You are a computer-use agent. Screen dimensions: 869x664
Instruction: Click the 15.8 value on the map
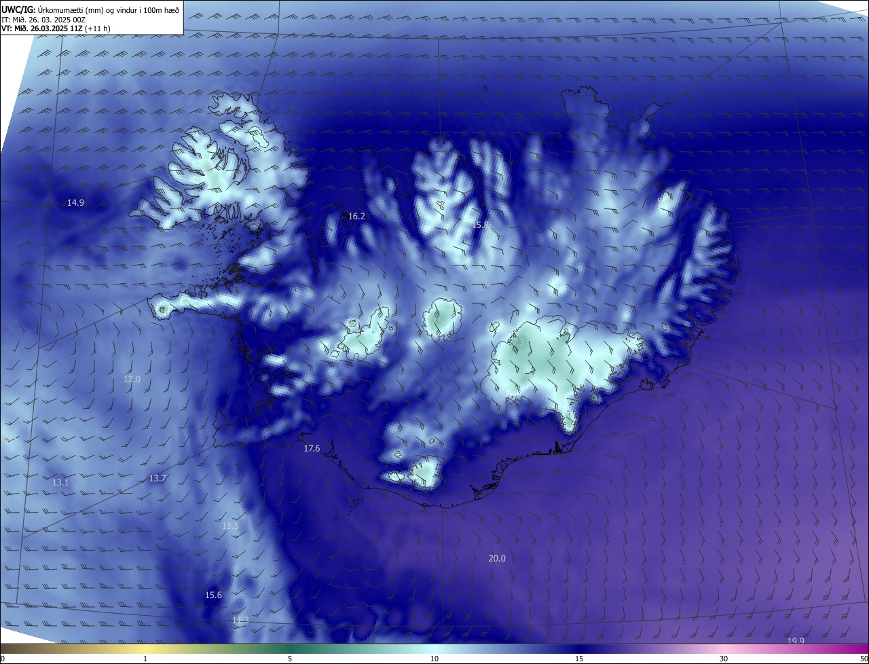coord(480,225)
